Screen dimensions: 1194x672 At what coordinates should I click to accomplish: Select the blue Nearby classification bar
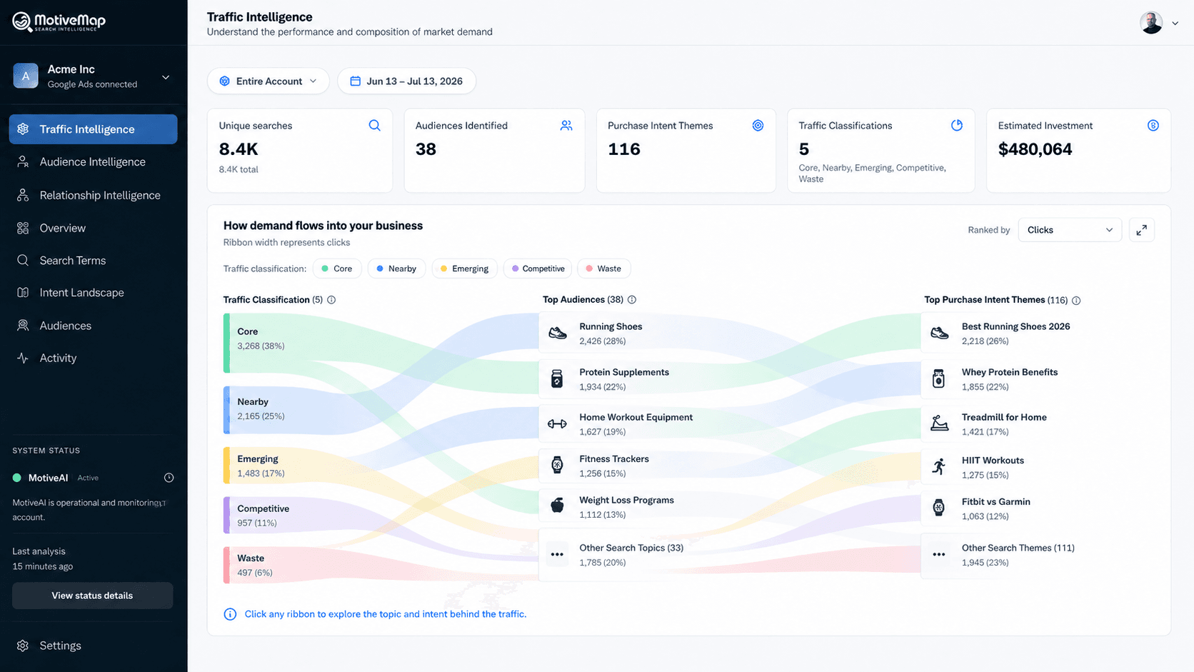point(226,410)
